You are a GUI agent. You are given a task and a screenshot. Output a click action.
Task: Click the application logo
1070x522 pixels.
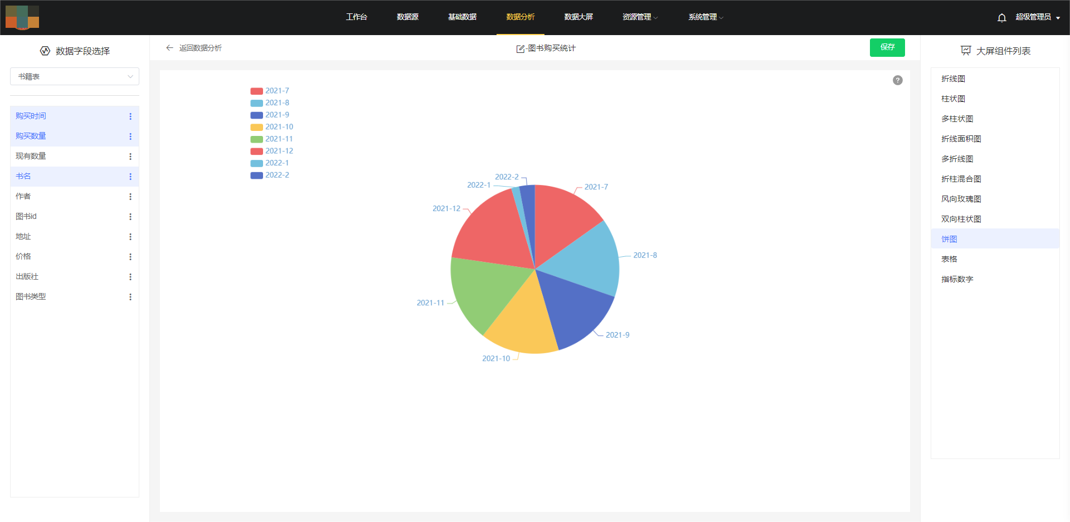[x=22, y=17]
